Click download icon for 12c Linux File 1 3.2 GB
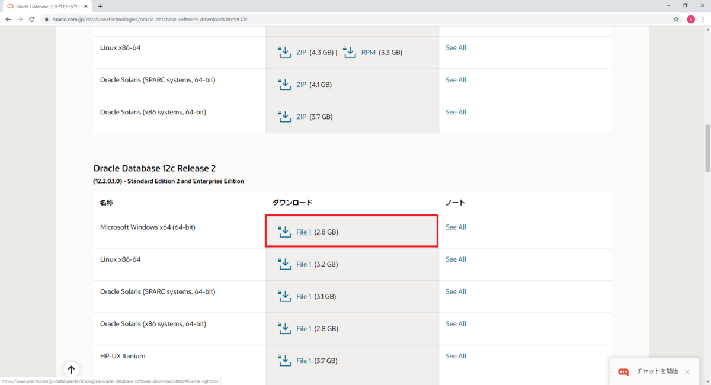The image size is (711, 385). coord(284,264)
